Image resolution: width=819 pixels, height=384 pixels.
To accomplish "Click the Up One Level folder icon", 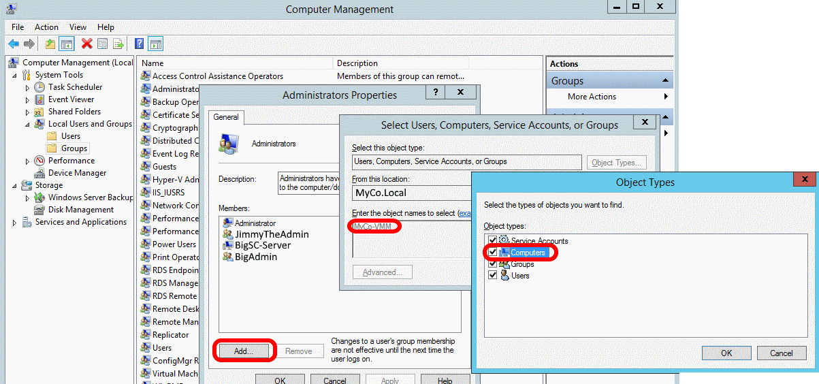I will [x=50, y=44].
